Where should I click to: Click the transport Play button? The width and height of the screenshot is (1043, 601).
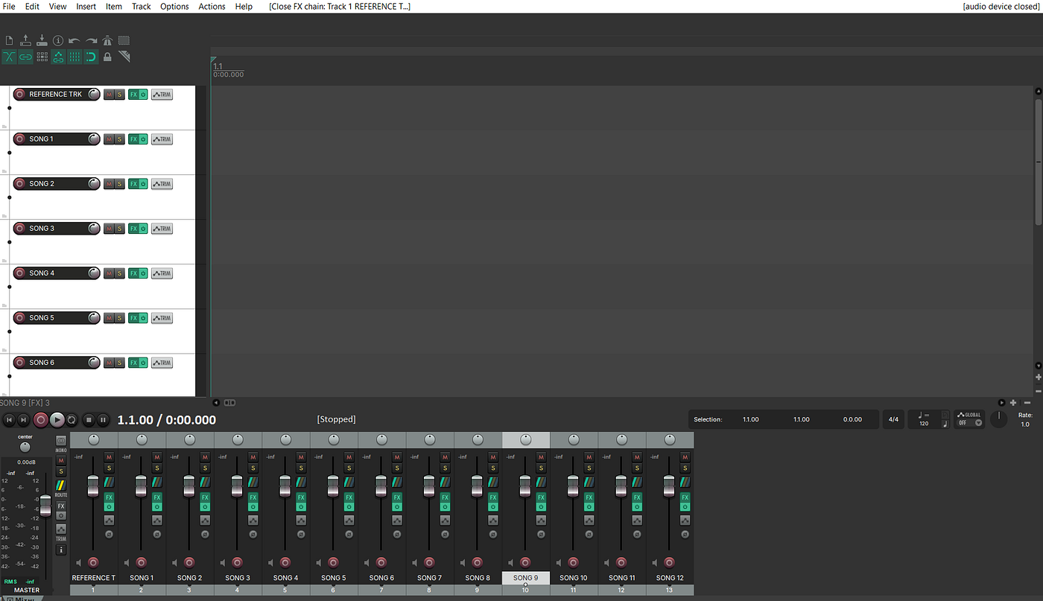click(x=57, y=420)
